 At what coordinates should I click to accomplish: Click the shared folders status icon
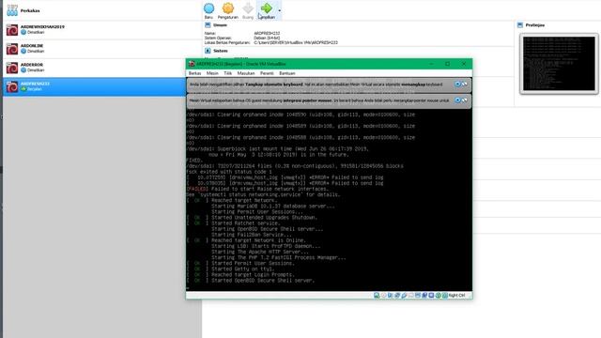pyautogui.click(x=410, y=296)
